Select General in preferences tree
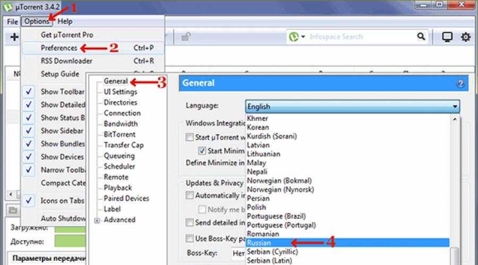 116,81
